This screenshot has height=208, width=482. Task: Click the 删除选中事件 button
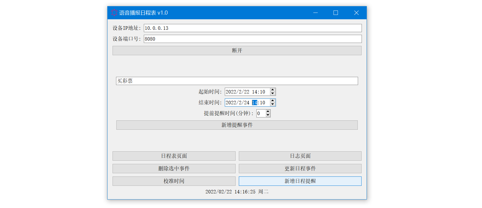pyautogui.click(x=174, y=169)
